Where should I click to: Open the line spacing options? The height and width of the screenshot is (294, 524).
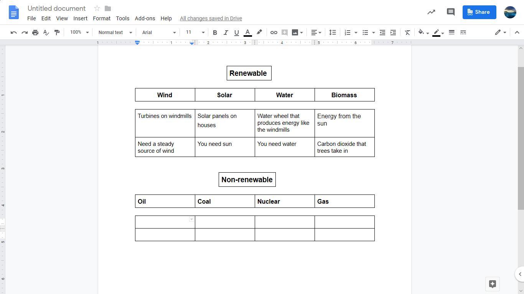coord(333,33)
